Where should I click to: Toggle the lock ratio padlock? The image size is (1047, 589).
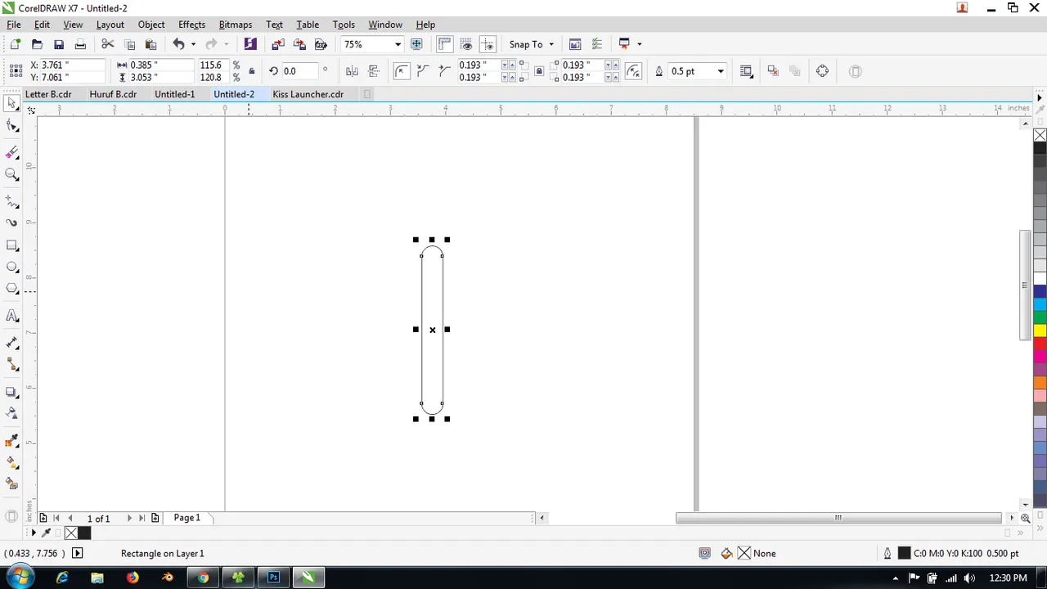252,71
